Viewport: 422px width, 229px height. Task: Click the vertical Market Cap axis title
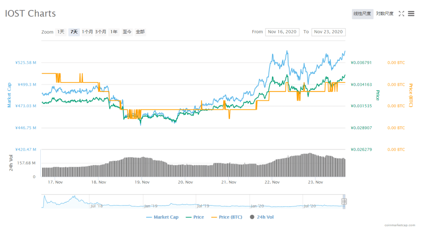[x=9, y=95]
